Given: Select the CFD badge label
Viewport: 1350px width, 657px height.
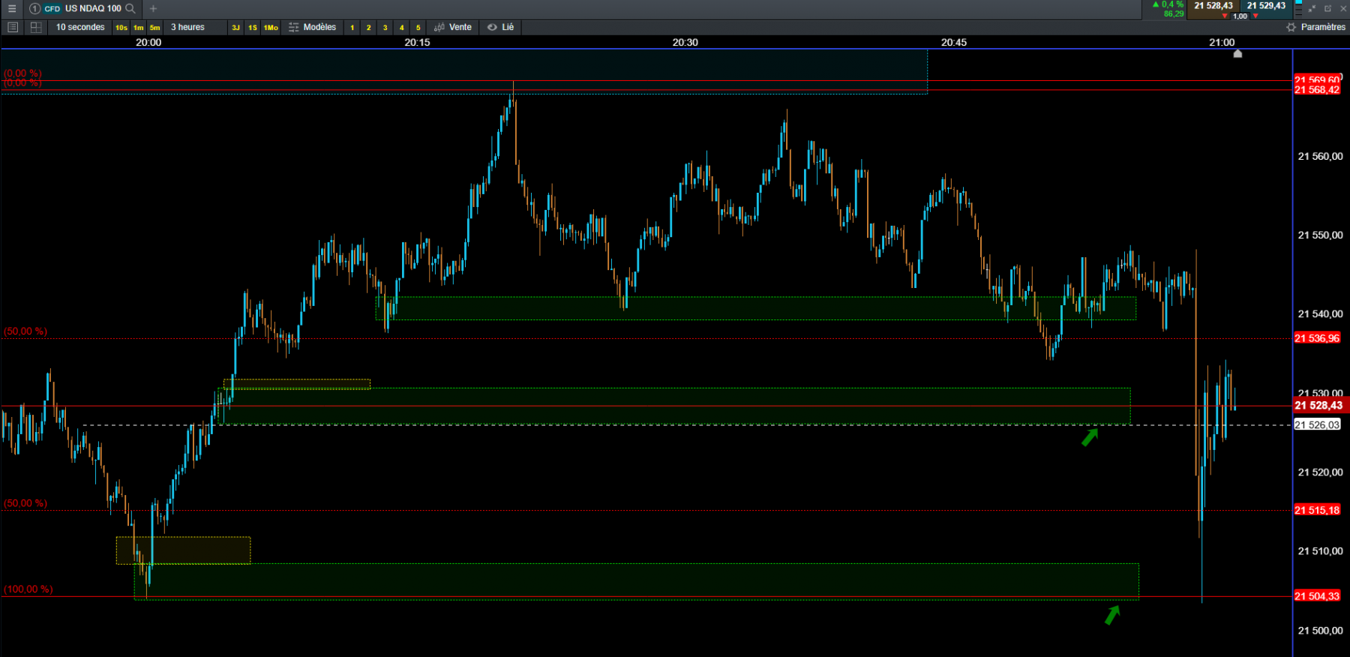Looking at the screenshot, I should 52,9.
